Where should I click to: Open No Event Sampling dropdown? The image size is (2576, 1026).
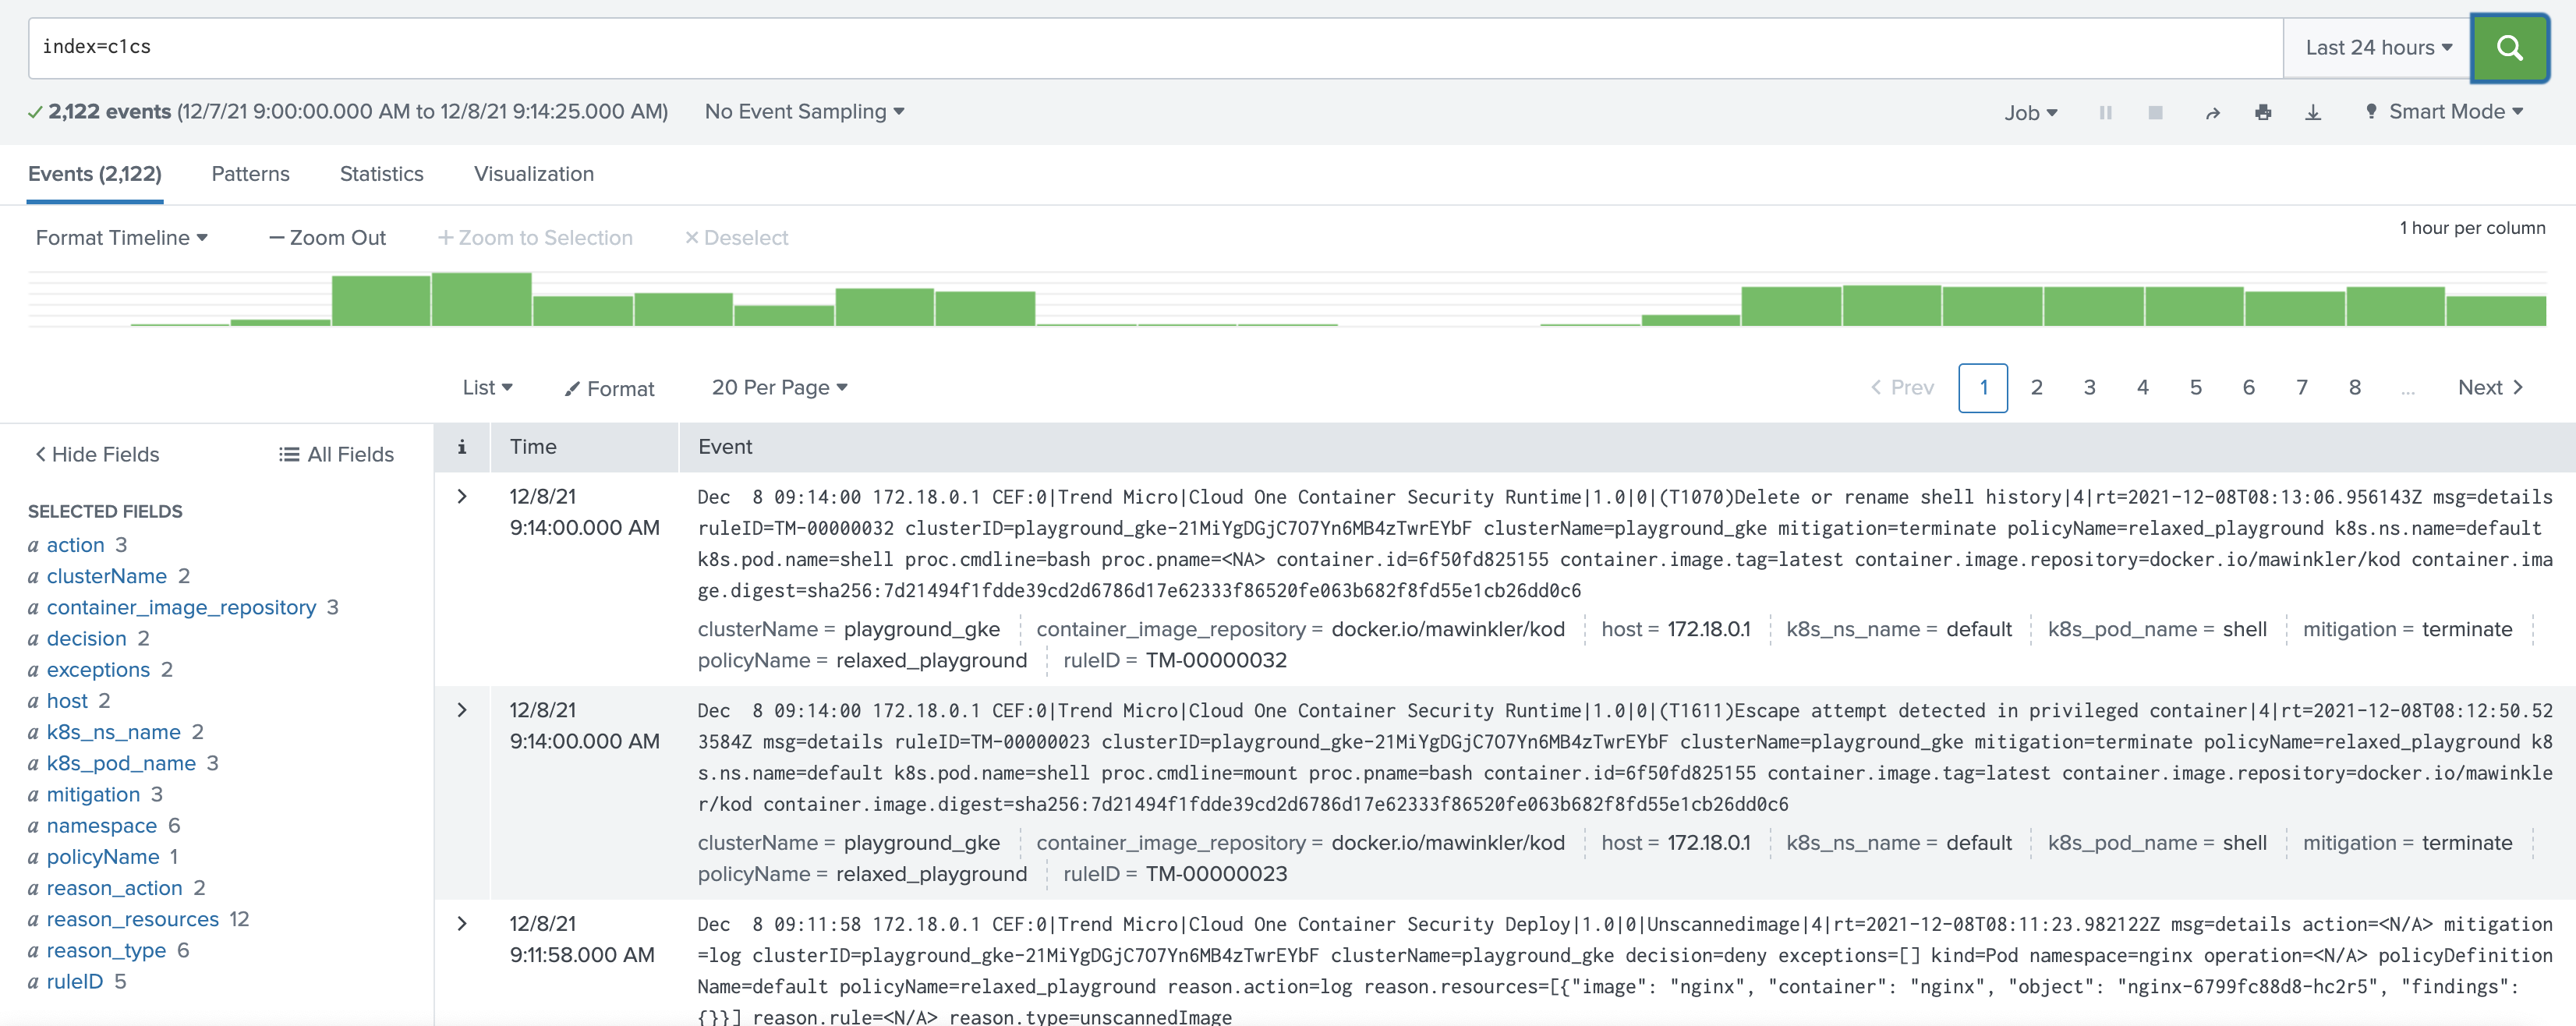pos(804,112)
